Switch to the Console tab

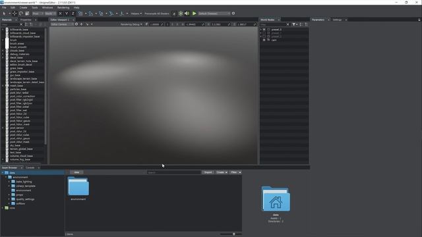pos(30,168)
